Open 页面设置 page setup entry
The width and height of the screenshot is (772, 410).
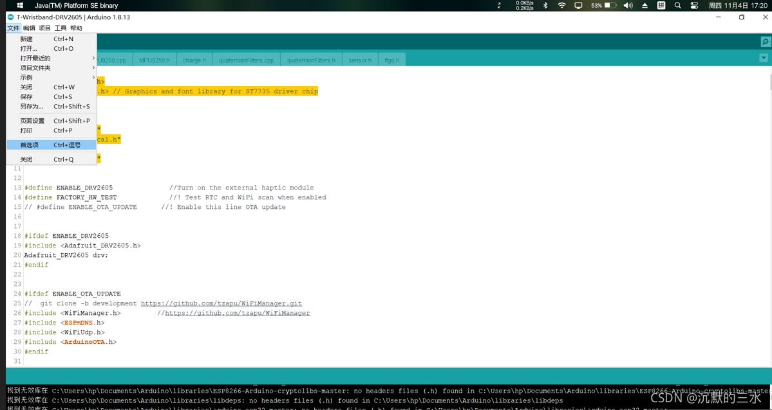point(52,121)
